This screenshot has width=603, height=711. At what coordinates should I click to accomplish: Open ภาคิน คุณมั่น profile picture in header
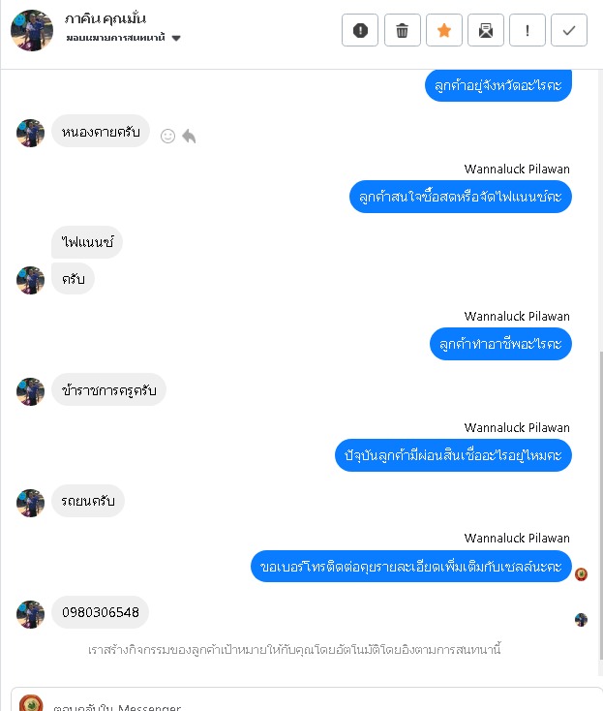[x=32, y=30]
